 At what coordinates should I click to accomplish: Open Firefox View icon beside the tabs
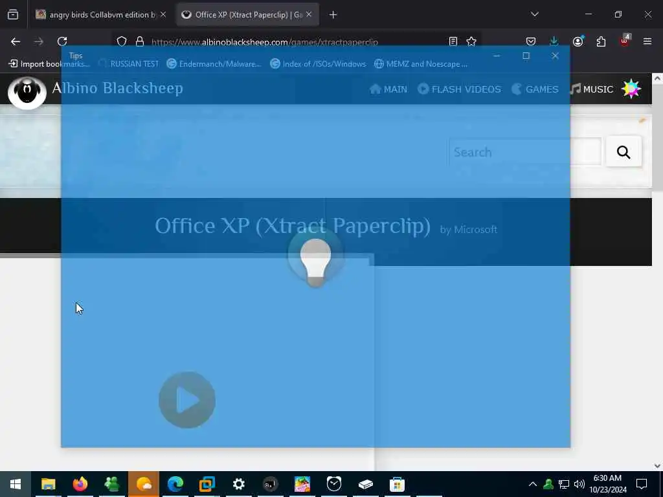click(13, 15)
